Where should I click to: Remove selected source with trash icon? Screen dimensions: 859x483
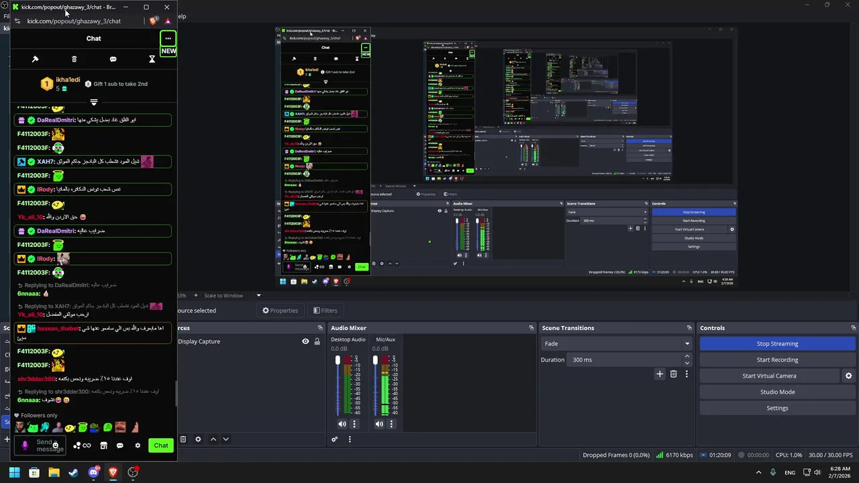pyautogui.click(x=183, y=439)
